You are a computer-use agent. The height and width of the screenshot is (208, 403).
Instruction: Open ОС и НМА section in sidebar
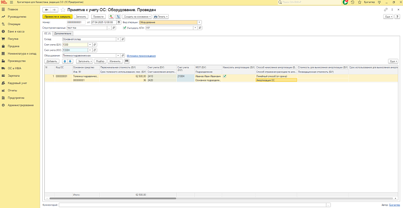14,68
